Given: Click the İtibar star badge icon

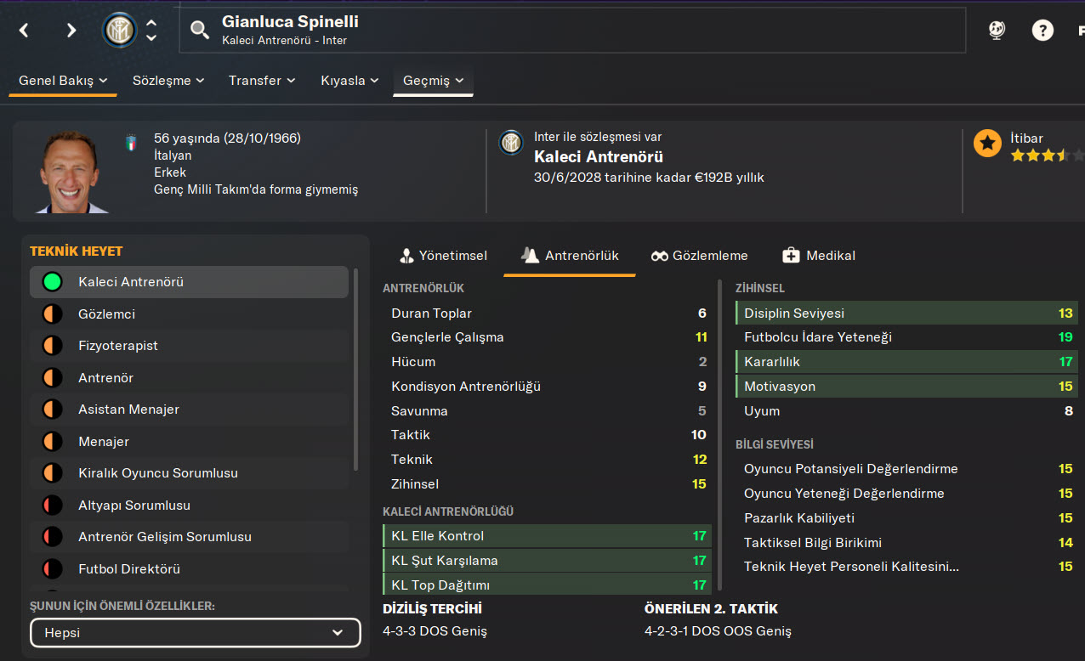Looking at the screenshot, I should pyautogui.click(x=987, y=144).
